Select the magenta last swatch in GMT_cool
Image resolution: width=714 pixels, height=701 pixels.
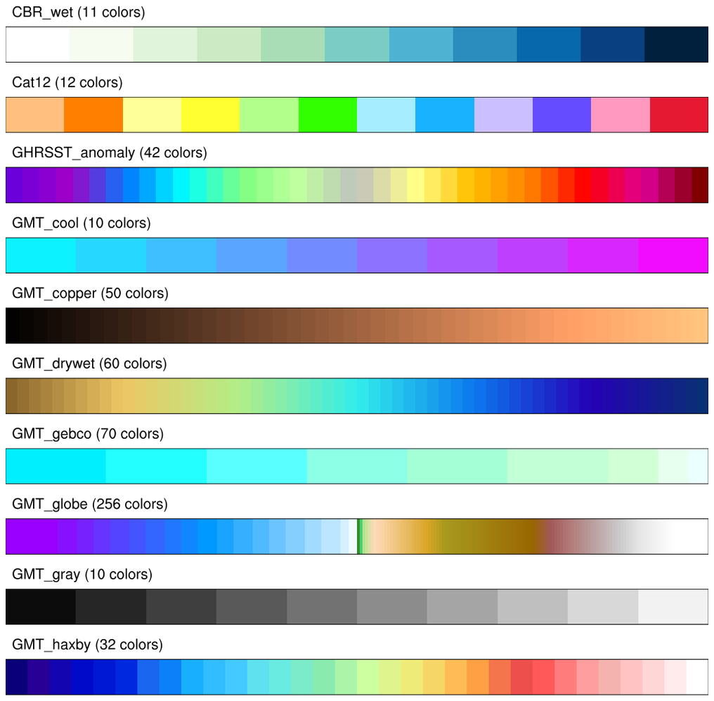[x=673, y=256]
